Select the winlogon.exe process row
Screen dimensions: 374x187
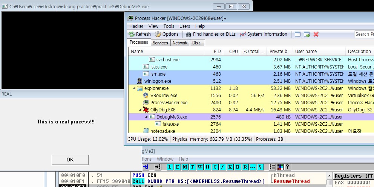(x=251, y=81)
